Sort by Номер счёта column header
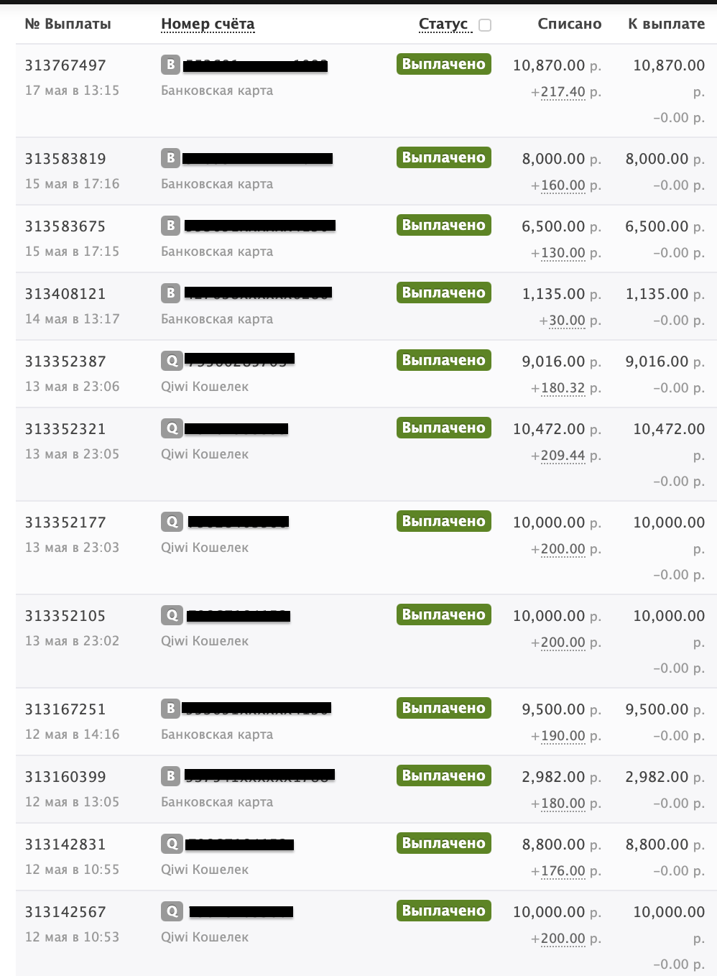Viewport: 717px width, 976px height. (x=208, y=24)
